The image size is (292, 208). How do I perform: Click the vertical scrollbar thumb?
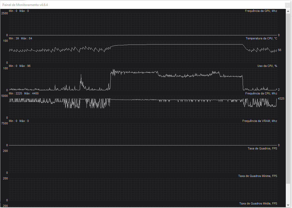(288, 99)
